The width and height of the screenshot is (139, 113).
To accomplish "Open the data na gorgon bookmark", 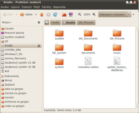I will pos(21,89).
